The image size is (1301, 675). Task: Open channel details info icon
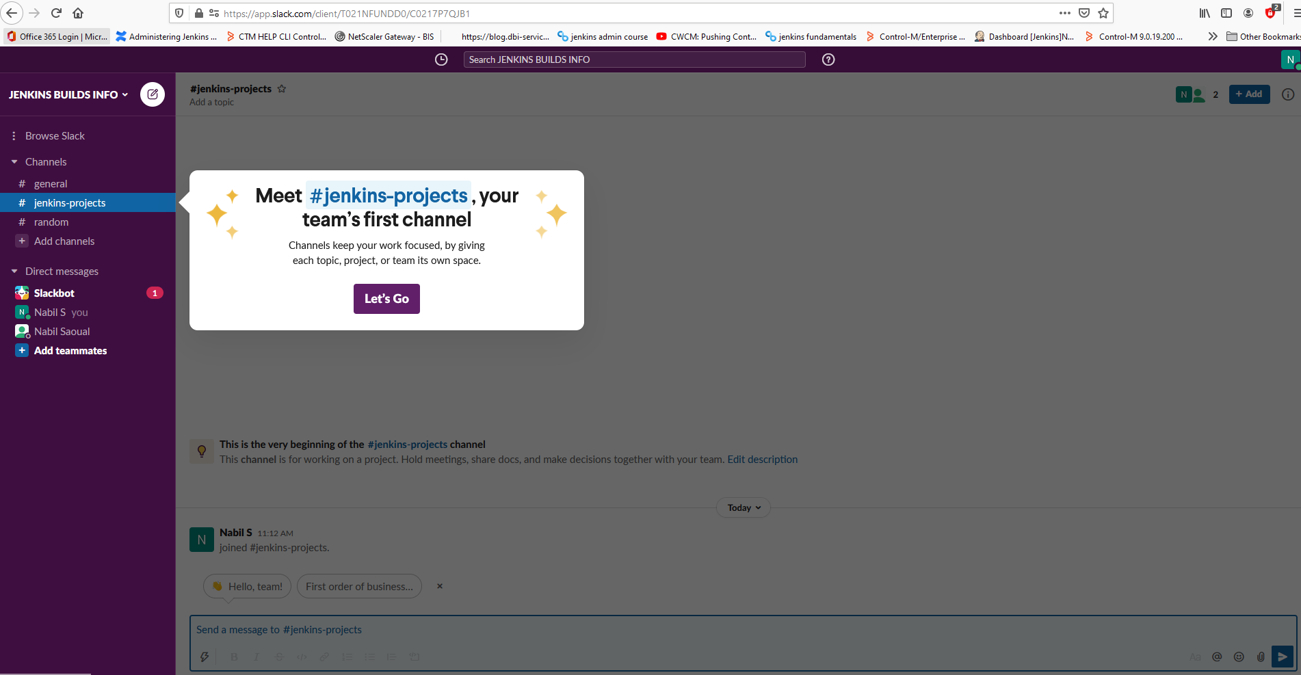(x=1287, y=94)
